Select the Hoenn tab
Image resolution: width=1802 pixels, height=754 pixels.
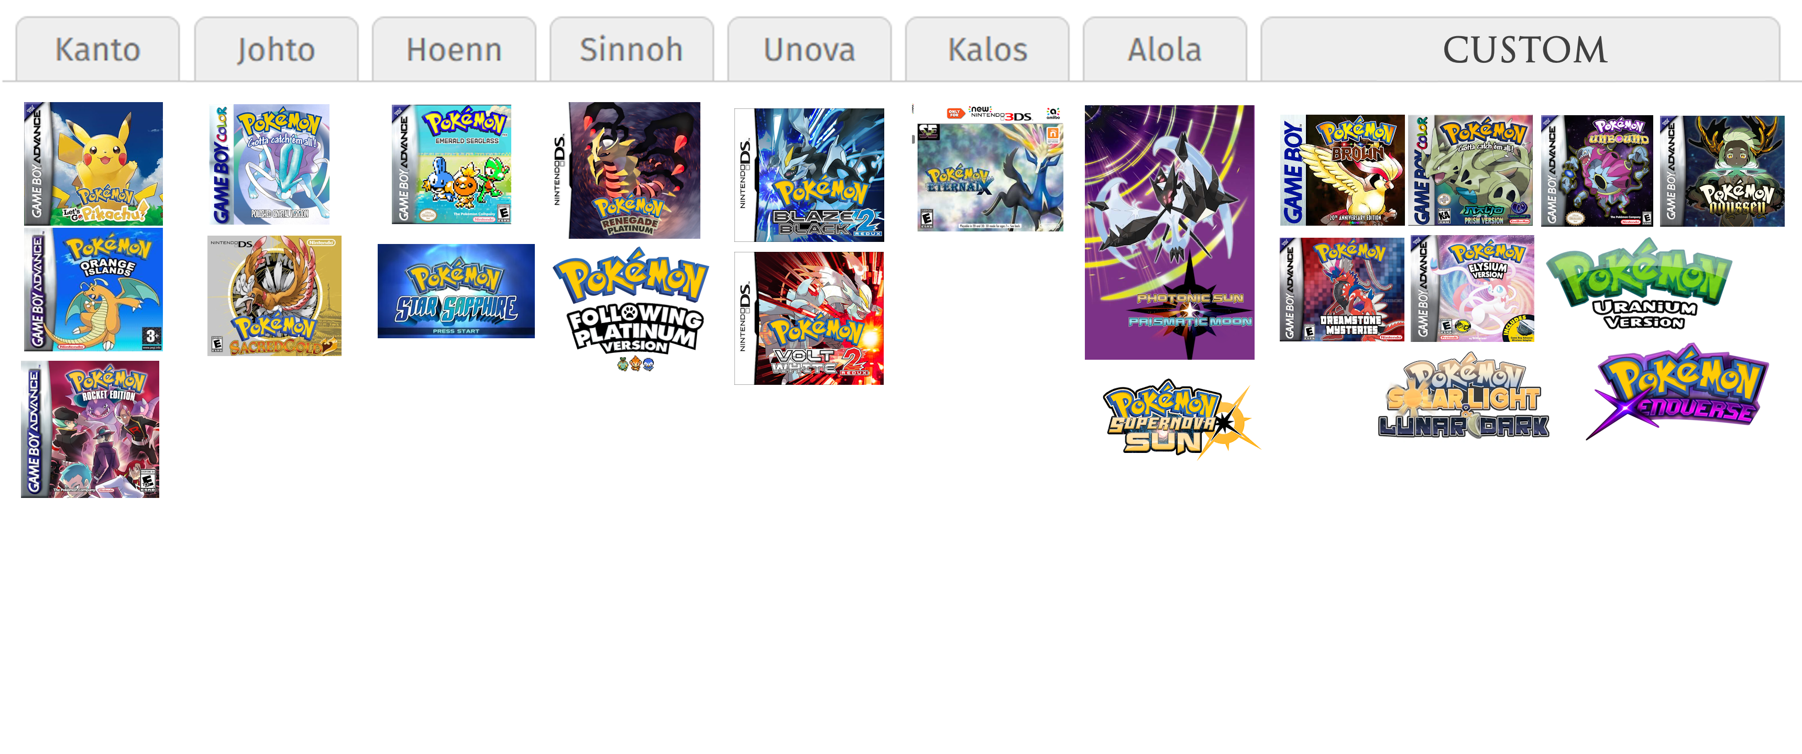[454, 50]
